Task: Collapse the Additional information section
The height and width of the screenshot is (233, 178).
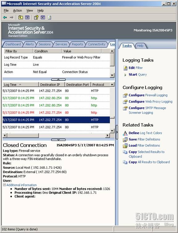Action: click(x=4, y=185)
